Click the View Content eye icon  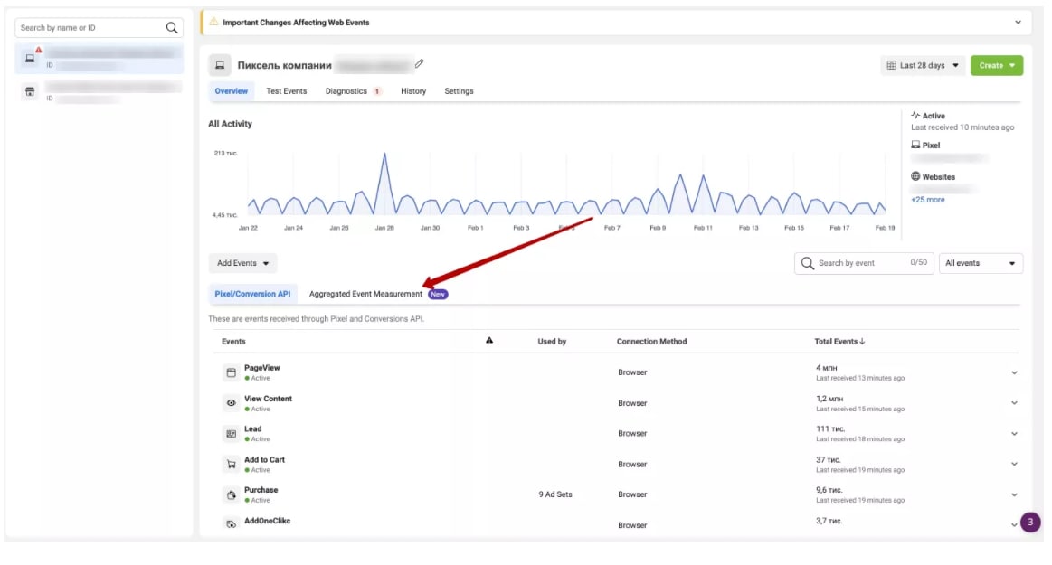(231, 403)
